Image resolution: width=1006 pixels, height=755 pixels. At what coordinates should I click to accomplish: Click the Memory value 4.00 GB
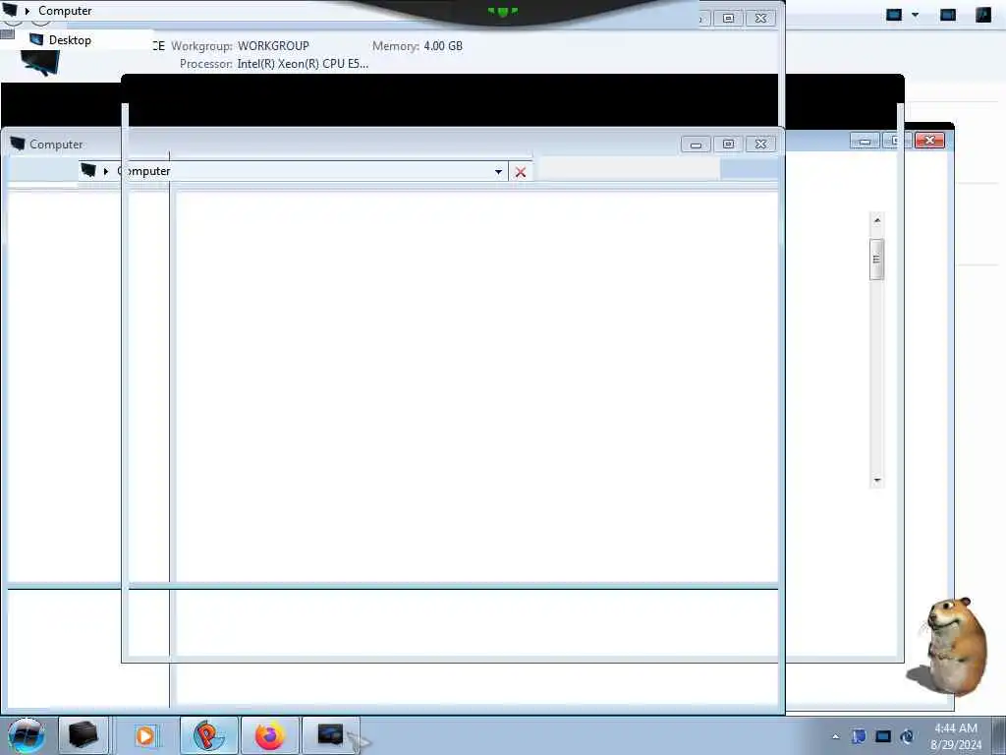pyautogui.click(x=443, y=46)
